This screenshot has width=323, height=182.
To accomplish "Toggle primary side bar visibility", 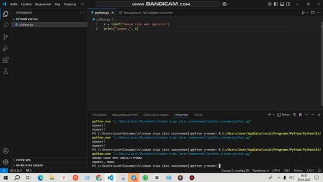I will coord(276,4).
